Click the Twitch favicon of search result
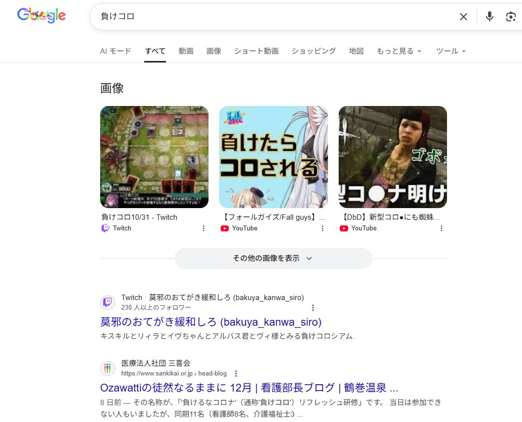Image resolution: width=522 pixels, height=422 pixels. click(107, 302)
